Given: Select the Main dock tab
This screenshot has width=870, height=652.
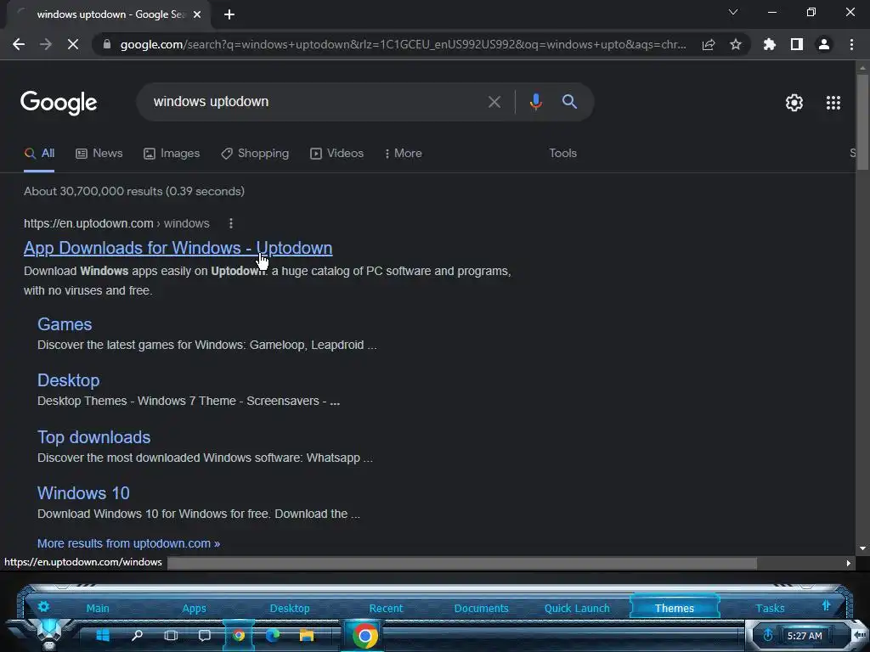Looking at the screenshot, I should click(98, 608).
